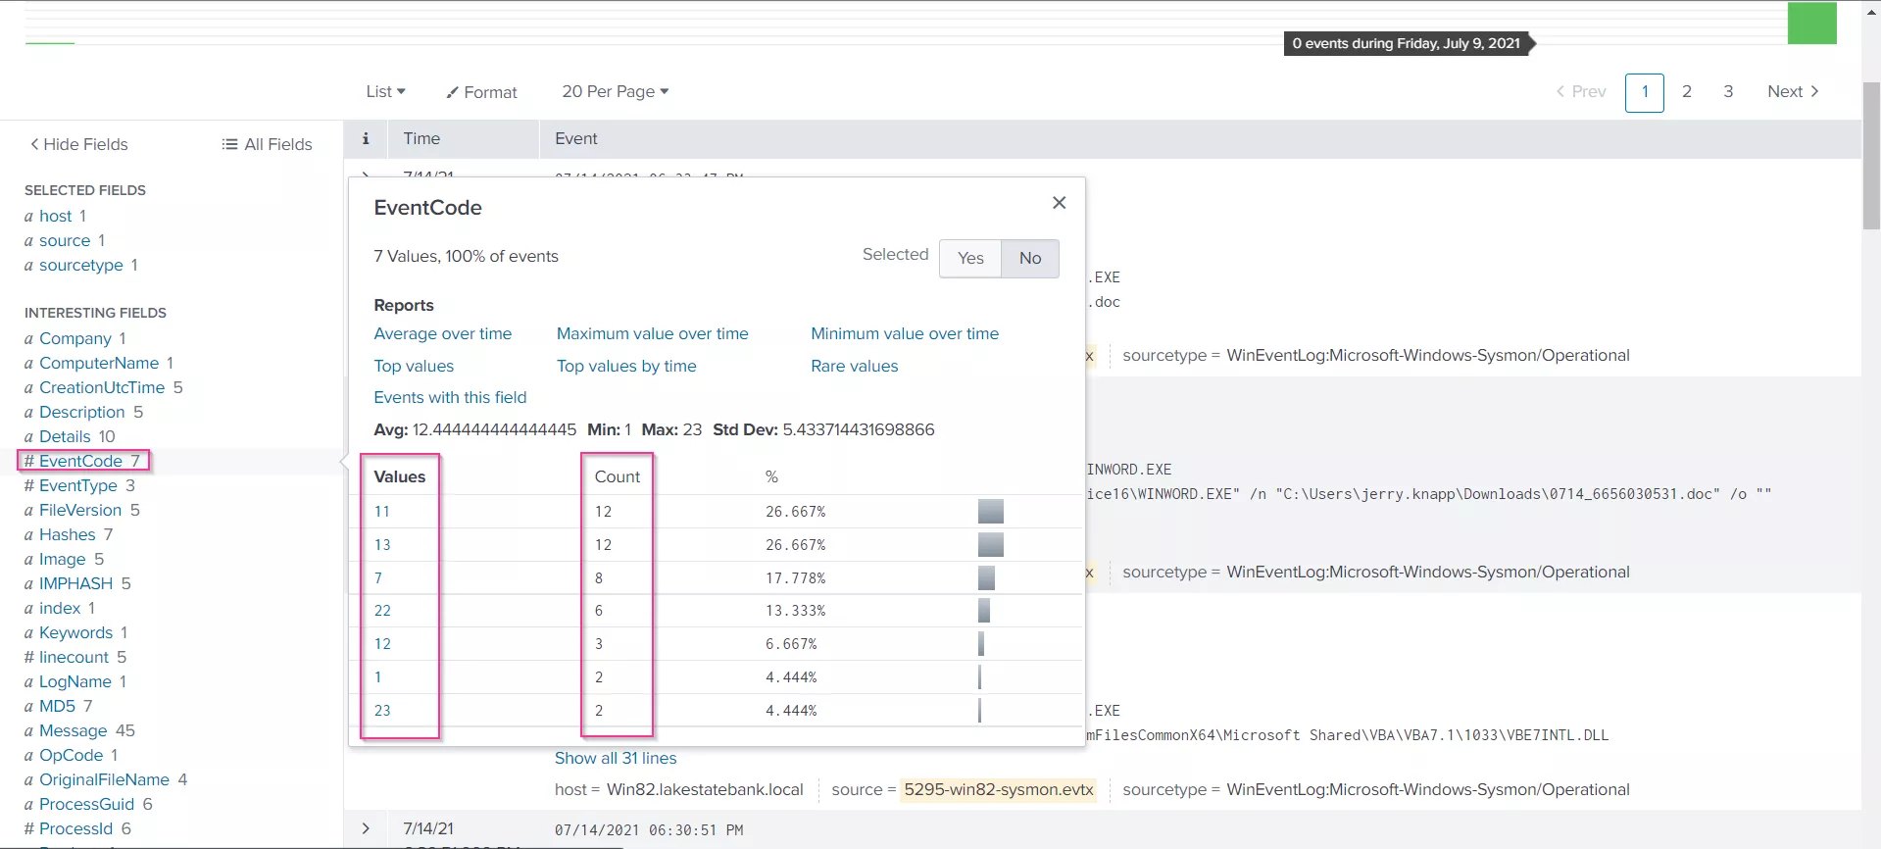The width and height of the screenshot is (1881, 849).
Task: Open the All Fields list
Action: tap(267, 144)
